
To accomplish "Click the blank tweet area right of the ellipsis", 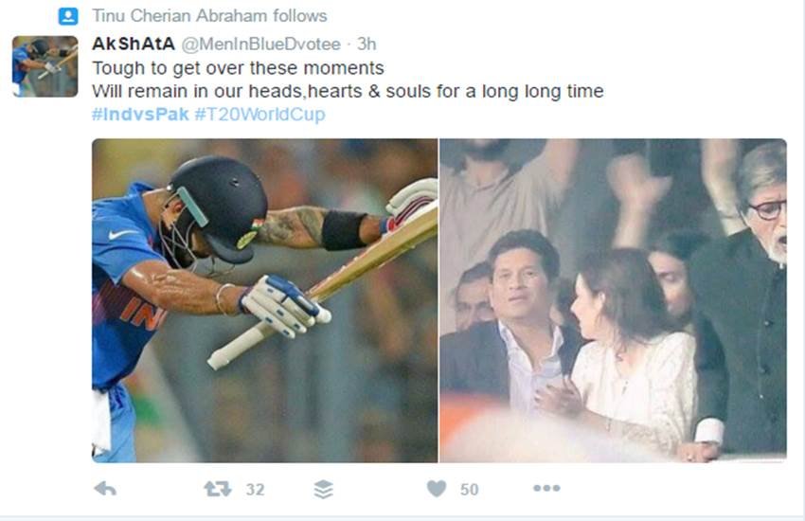I will point(678,489).
